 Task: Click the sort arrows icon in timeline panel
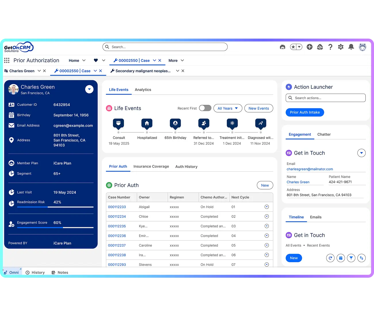coord(362,258)
